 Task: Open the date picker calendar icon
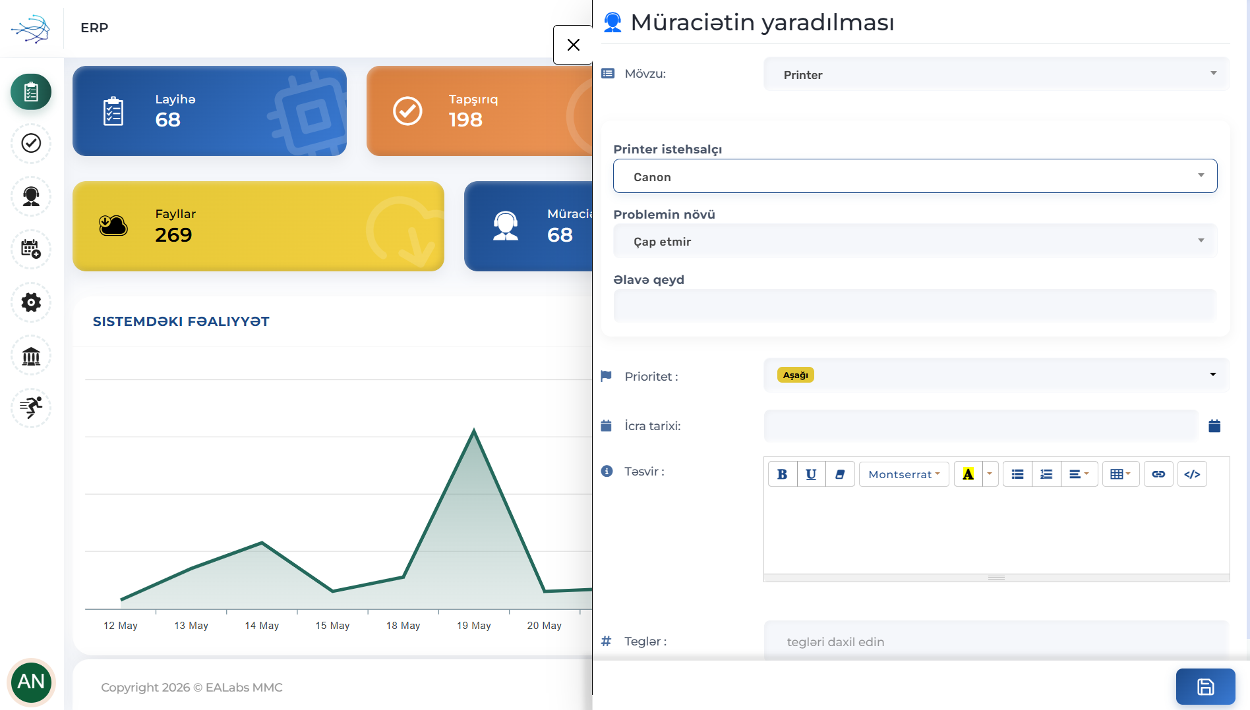coord(1214,426)
